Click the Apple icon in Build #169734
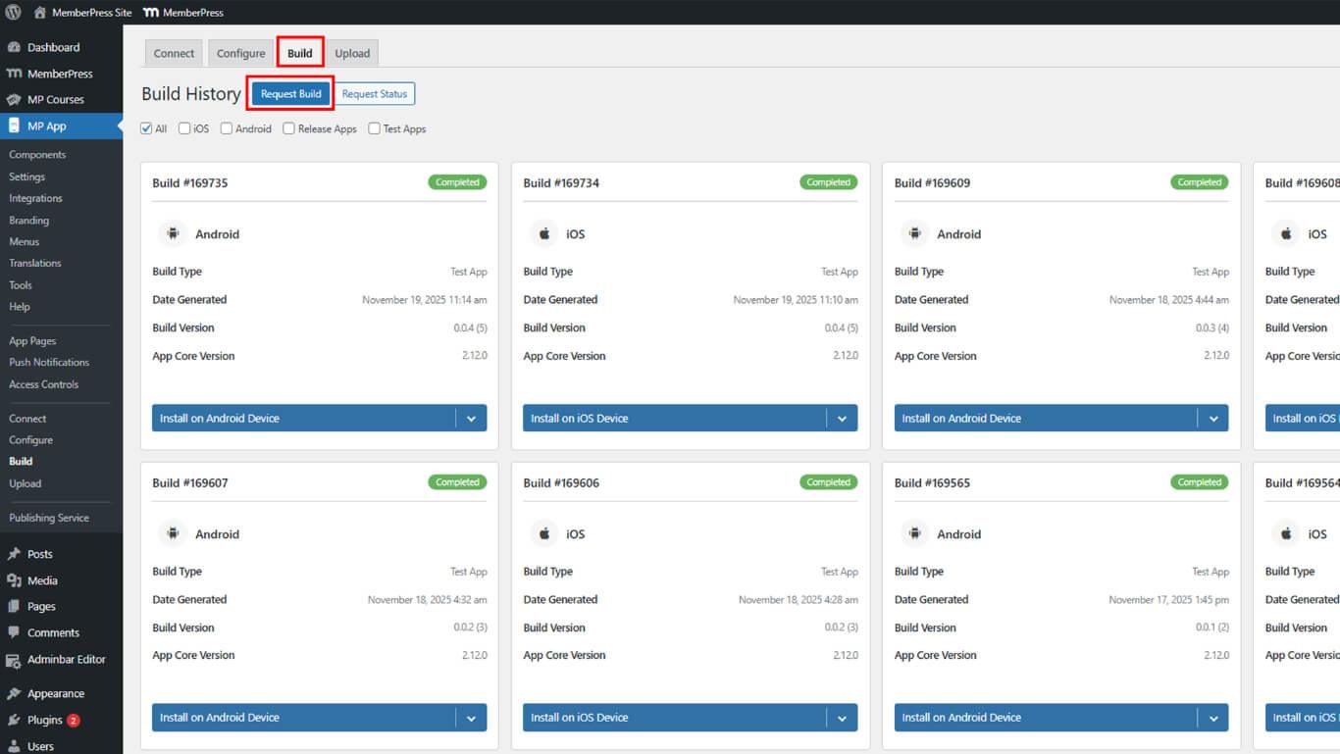1340x754 pixels. [543, 234]
